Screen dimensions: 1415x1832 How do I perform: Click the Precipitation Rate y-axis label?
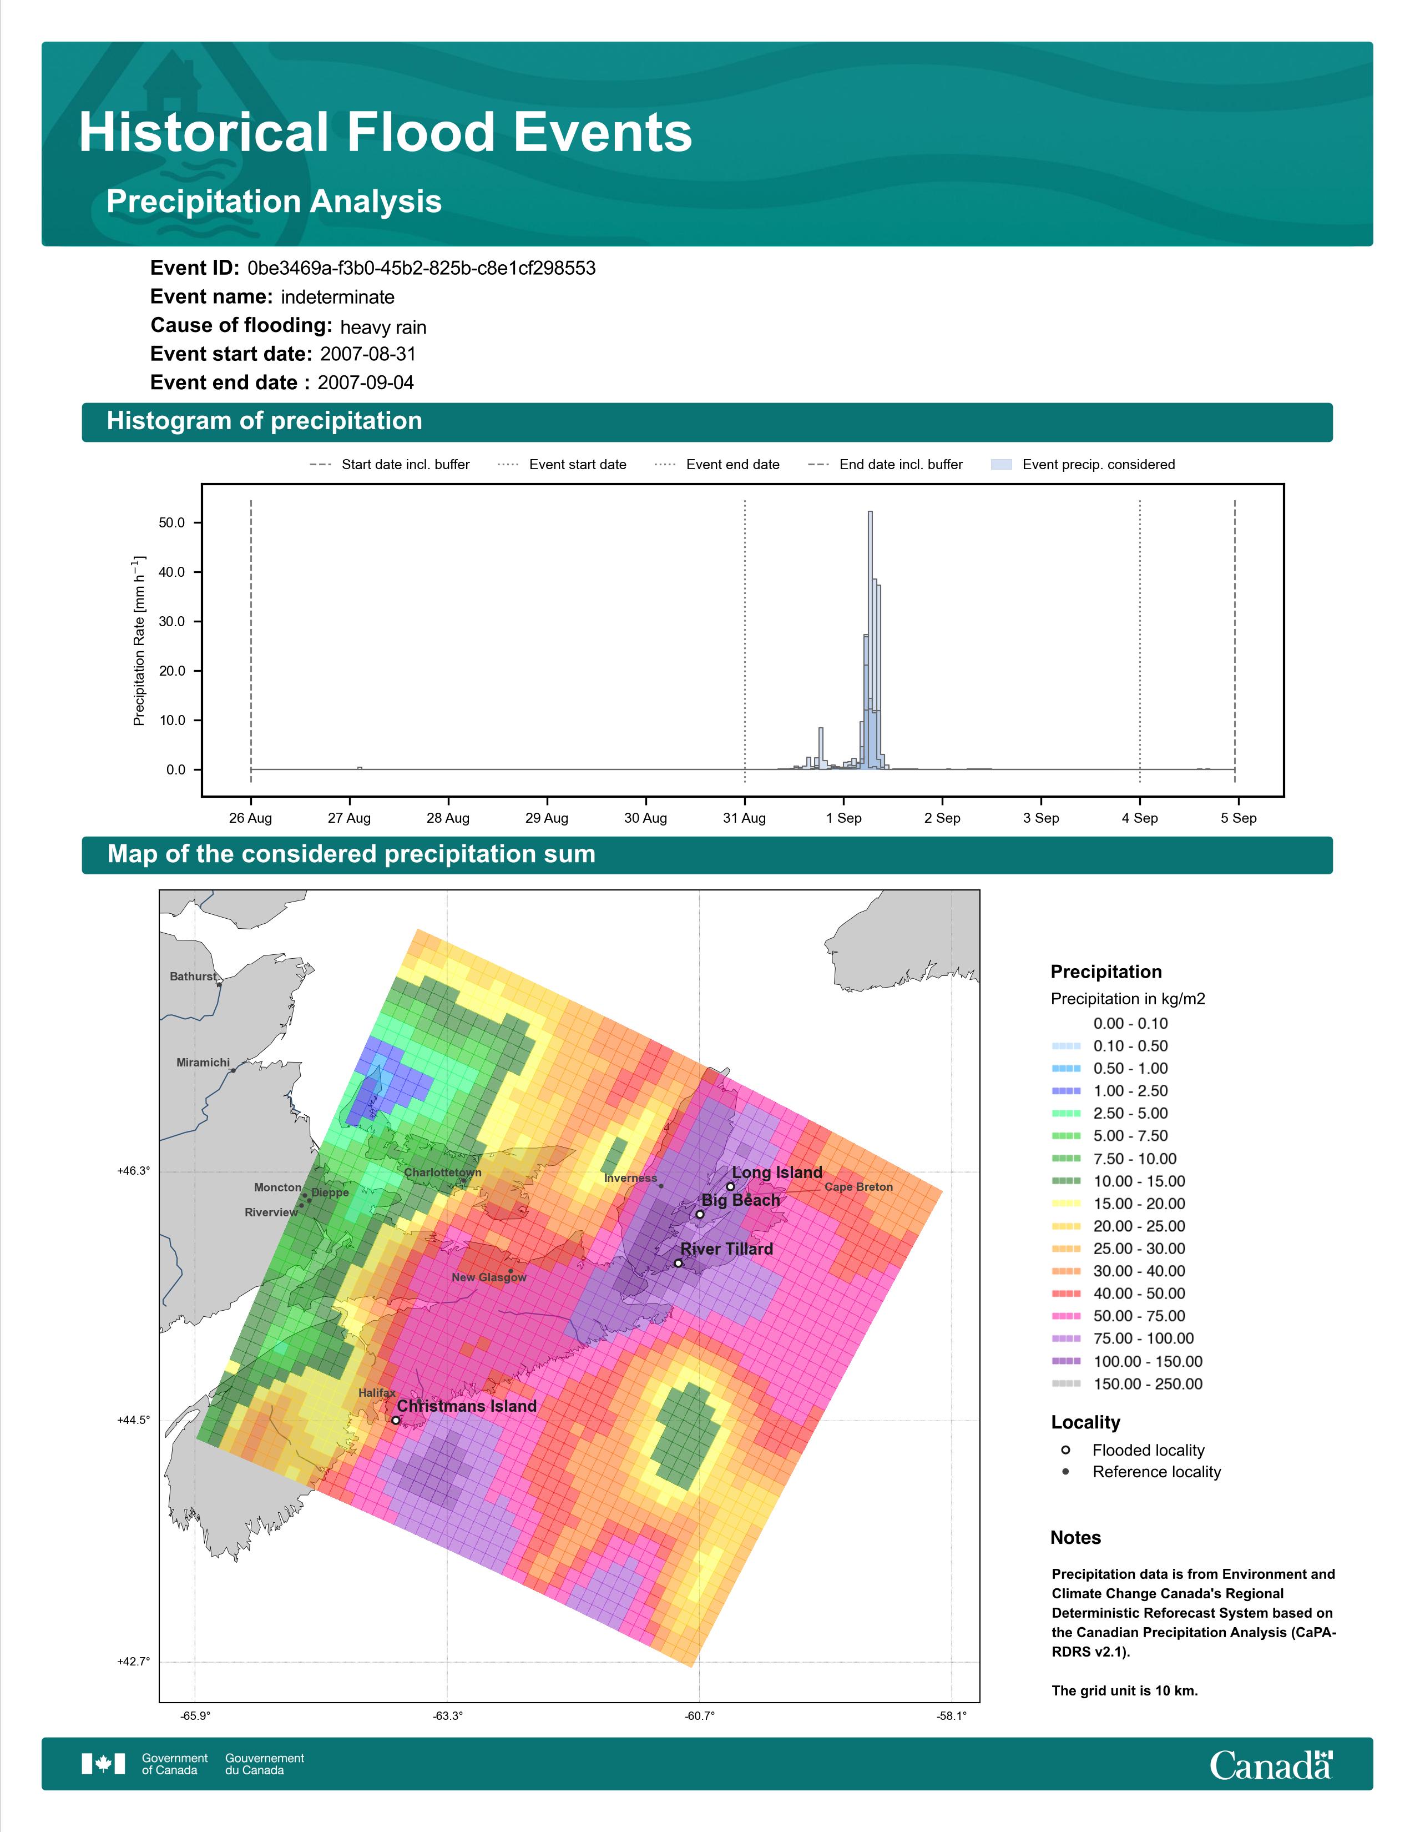(x=139, y=640)
